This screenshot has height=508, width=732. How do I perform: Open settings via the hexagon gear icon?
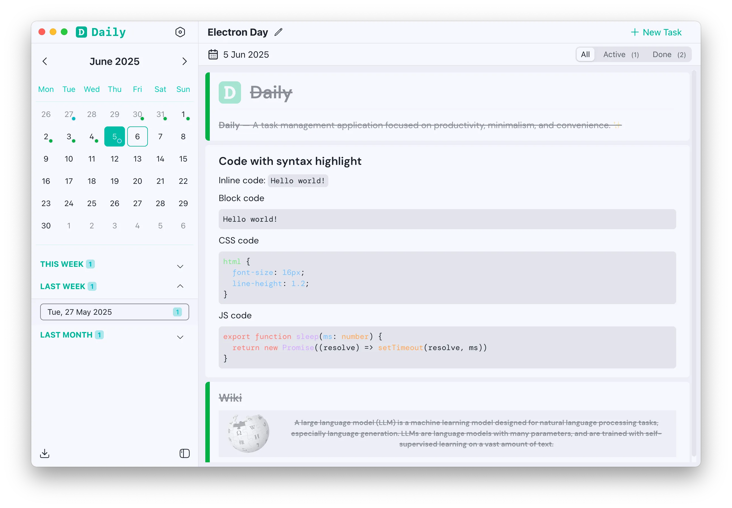[x=180, y=32]
